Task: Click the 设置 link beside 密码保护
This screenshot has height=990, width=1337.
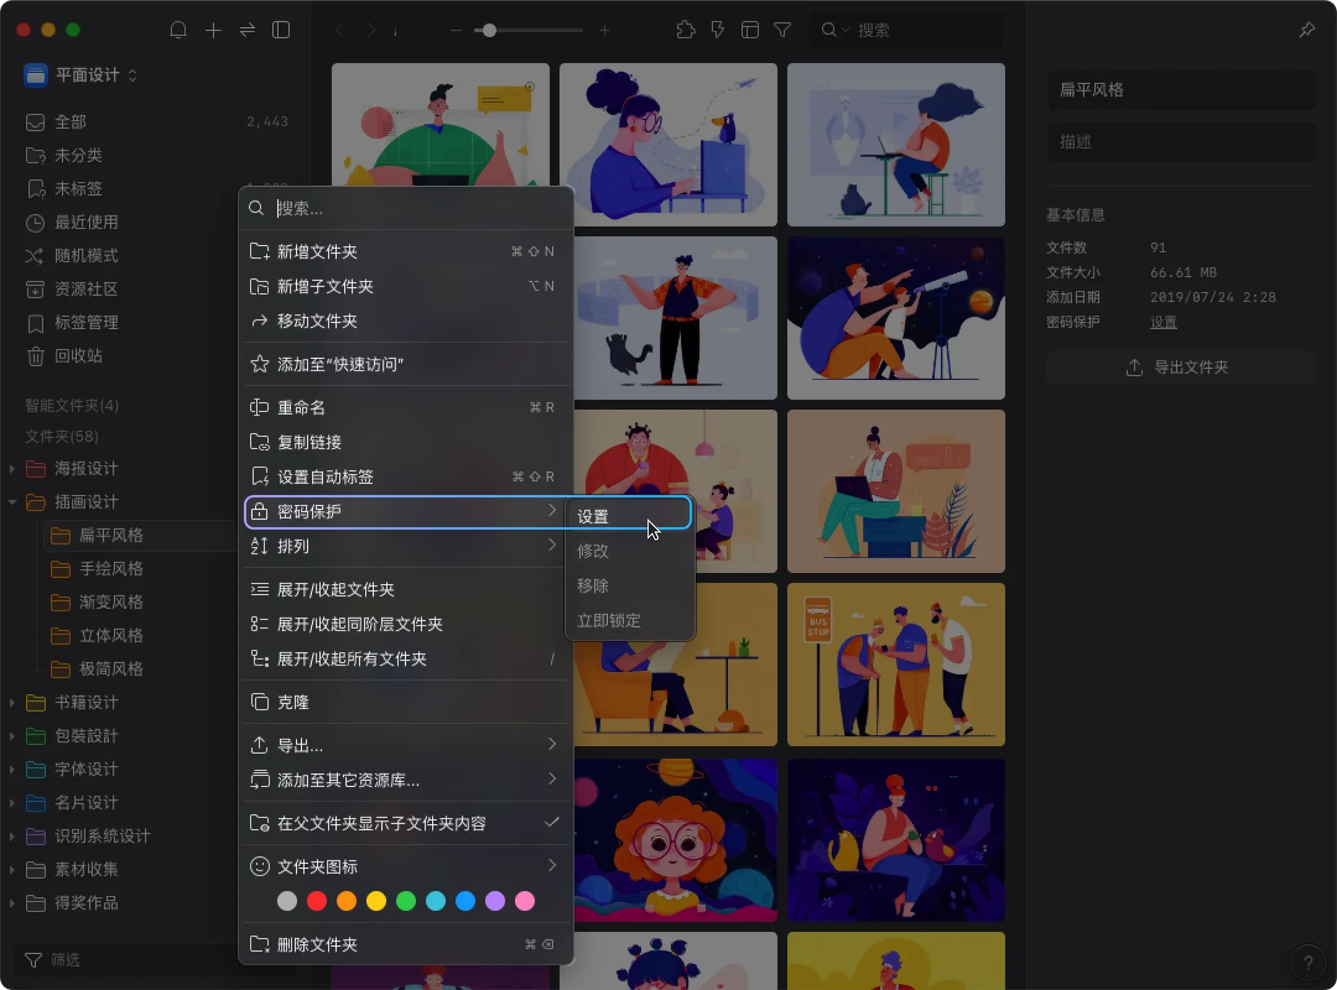Action: [1163, 322]
